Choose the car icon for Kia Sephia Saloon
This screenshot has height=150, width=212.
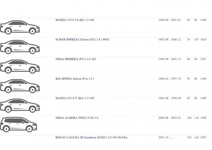coord(20,86)
